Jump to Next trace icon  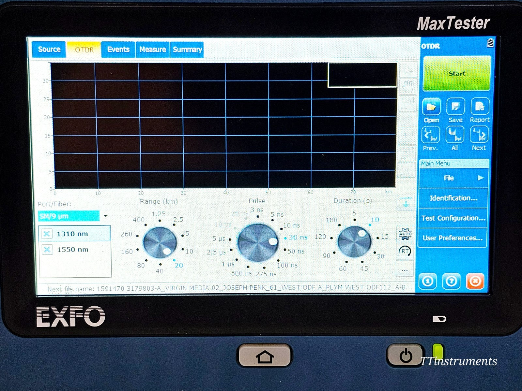coord(479,135)
